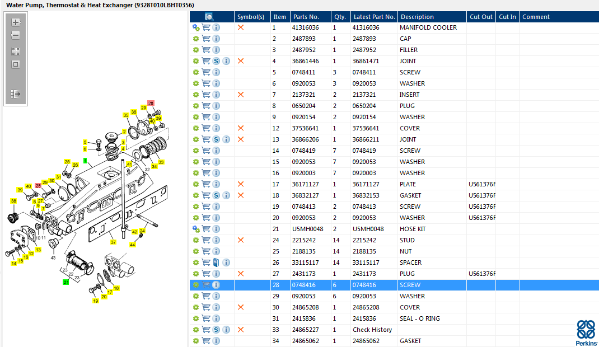
Task: Click yellow callout 35 on the diagram
Action: (x=126, y=115)
